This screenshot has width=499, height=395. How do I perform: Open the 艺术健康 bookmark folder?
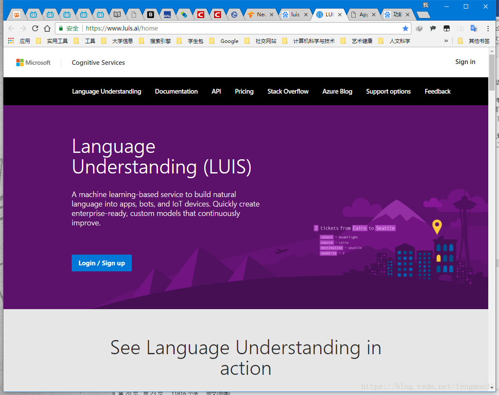point(357,41)
